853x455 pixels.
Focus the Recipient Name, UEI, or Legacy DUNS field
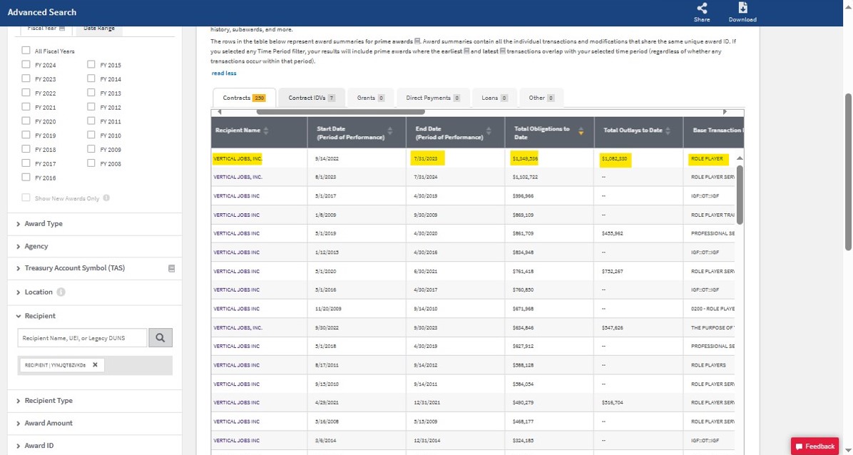(x=82, y=337)
